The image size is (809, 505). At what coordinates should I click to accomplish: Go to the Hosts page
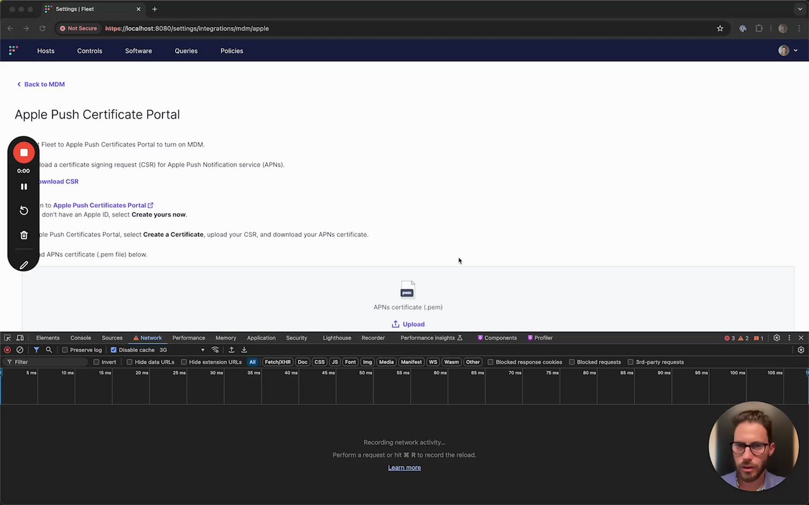pos(46,50)
